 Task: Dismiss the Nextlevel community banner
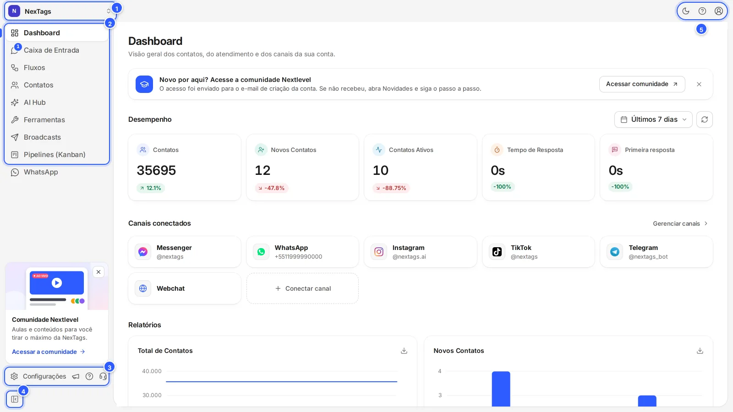click(x=699, y=84)
